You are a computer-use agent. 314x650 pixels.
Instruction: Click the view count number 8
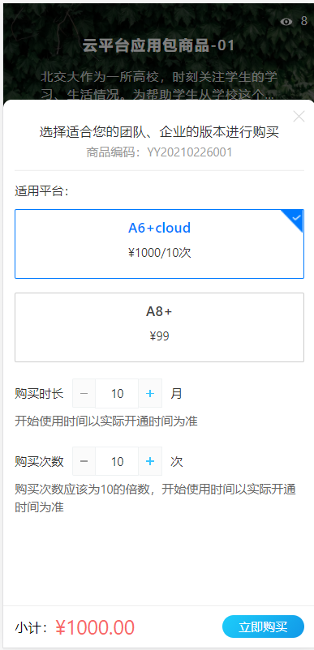click(304, 21)
